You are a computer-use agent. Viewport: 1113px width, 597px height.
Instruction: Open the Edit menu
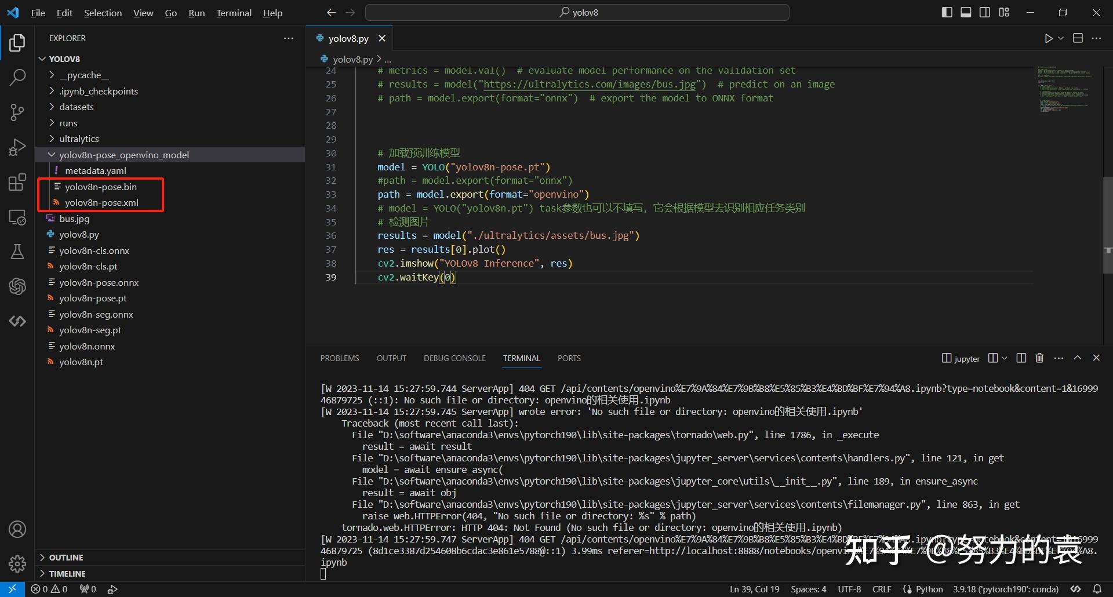coord(64,13)
